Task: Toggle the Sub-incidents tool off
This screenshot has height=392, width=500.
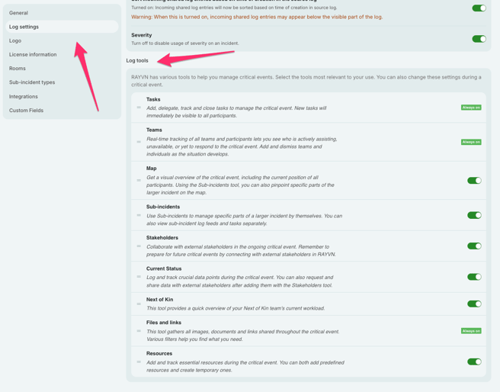Action: tap(473, 215)
